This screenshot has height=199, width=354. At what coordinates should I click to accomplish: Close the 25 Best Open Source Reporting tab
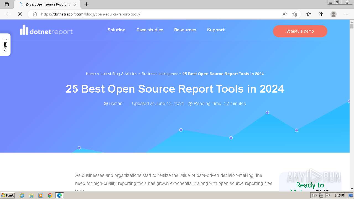[x=75, y=4]
